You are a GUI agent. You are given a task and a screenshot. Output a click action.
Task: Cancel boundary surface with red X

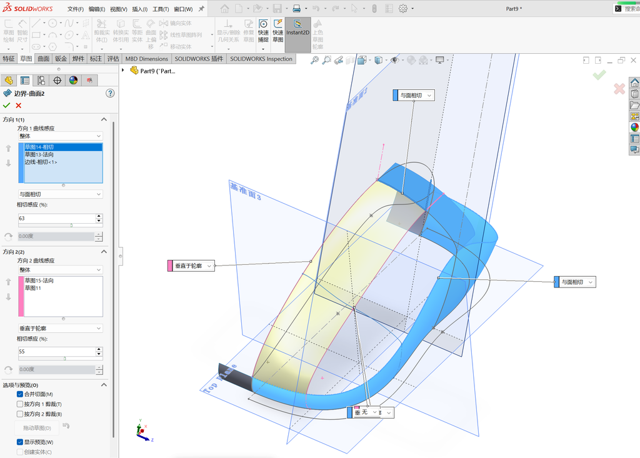(x=18, y=106)
